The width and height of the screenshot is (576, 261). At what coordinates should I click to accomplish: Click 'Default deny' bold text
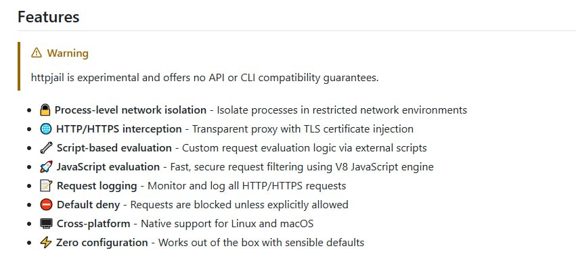click(x=89, y=204)
